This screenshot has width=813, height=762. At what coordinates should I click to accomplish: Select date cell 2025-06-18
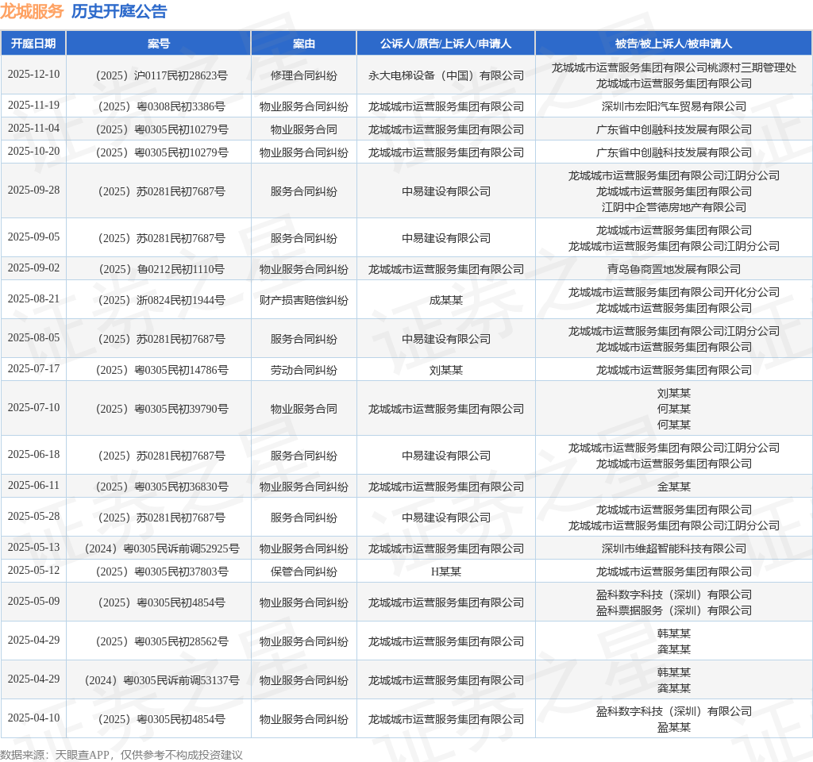click(x=33, y=455)
